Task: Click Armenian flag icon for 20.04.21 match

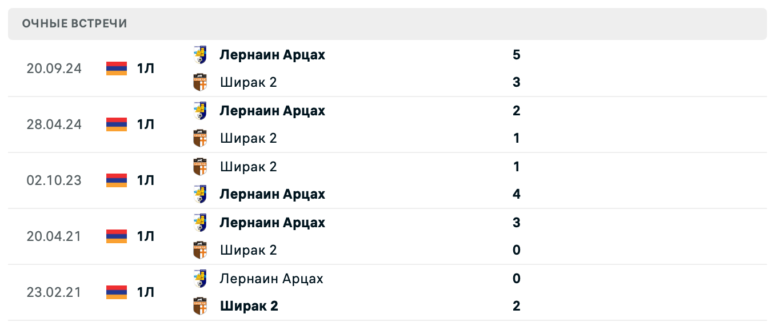Action: (x=117, y=236)
